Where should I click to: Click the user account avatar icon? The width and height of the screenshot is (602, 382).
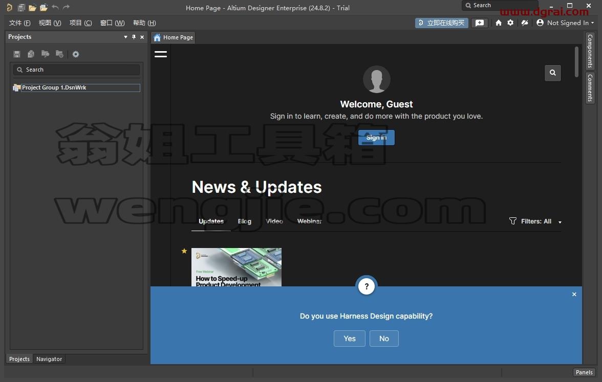540,23
